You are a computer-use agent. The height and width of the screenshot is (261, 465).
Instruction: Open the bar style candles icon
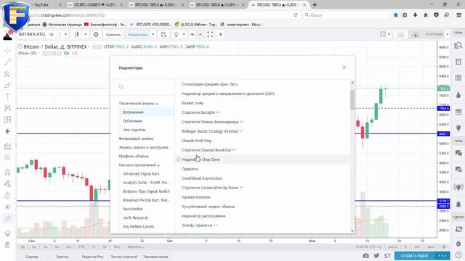[x=77, y=35]
